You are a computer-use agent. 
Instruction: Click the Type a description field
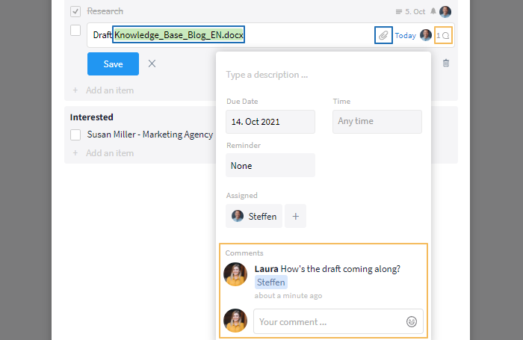click(321, 75)
